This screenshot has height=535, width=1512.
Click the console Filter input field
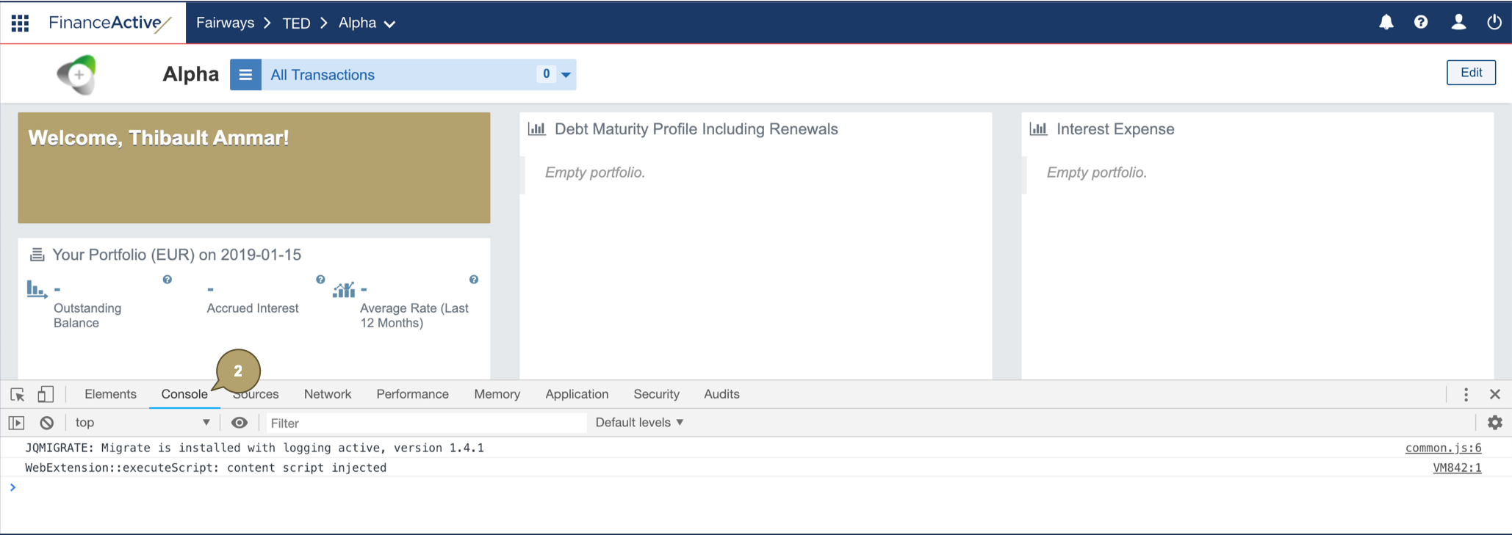point(426,423)
